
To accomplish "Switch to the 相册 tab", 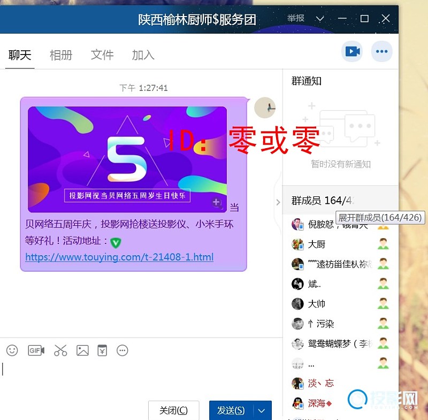I will 61,55.
